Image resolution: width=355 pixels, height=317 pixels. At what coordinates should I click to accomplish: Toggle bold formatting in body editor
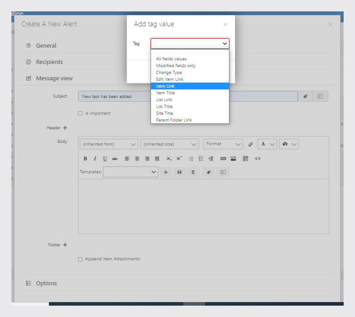[x=85, y=159]
